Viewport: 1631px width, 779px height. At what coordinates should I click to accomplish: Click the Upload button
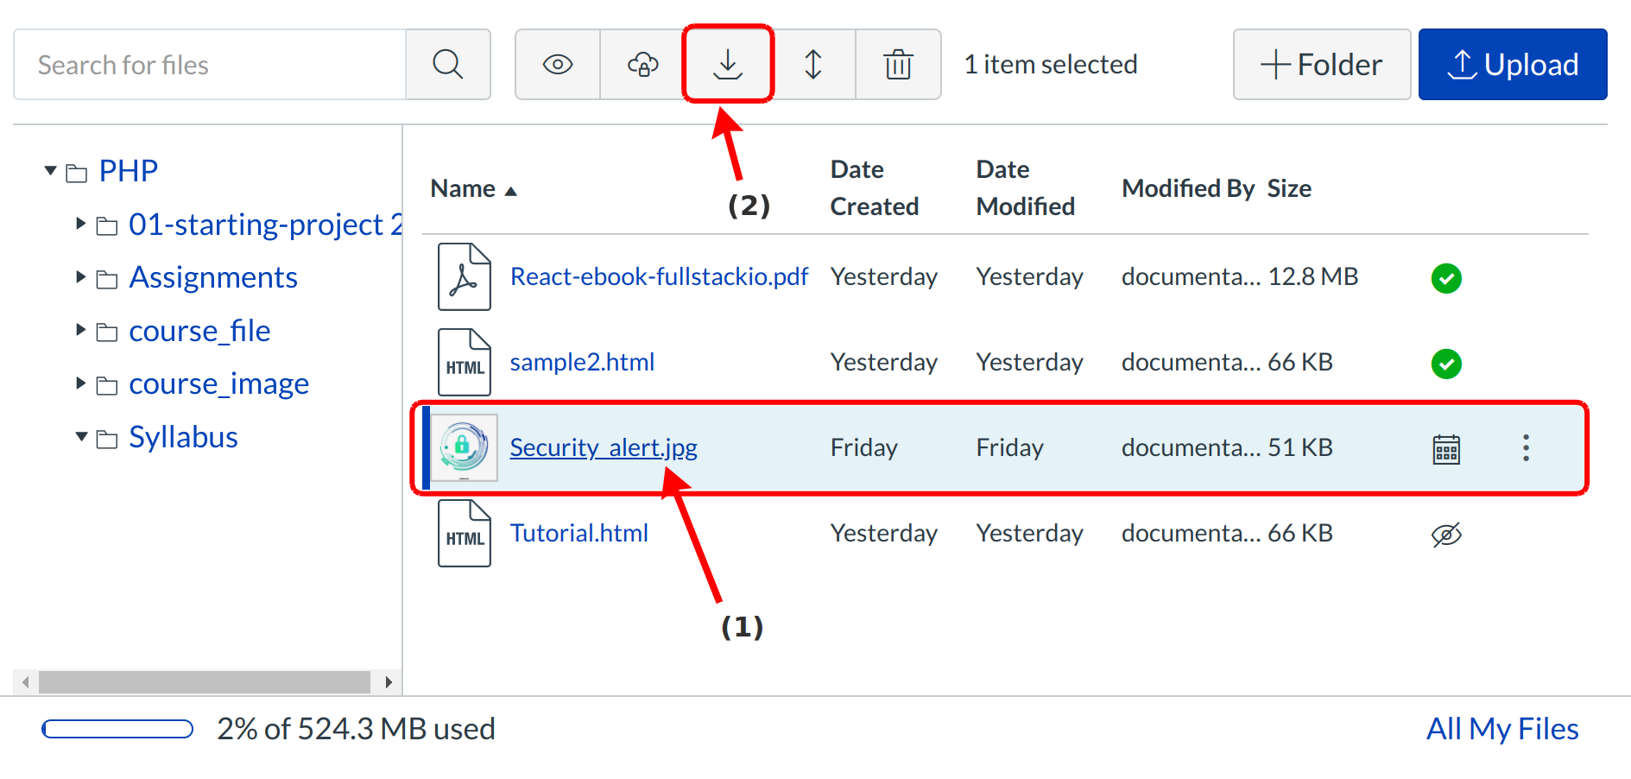[1512, 65]
